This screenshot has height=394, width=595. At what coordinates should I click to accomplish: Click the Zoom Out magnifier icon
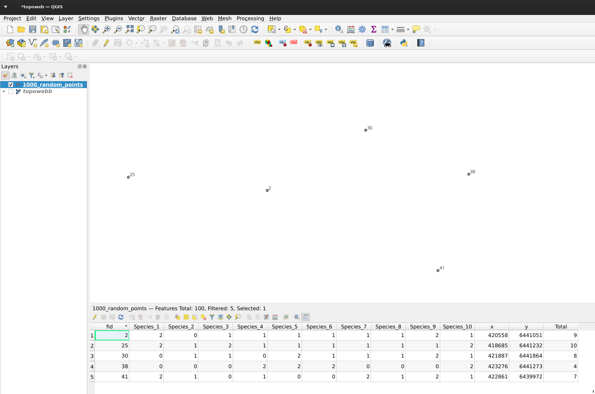pyautogui.click(x=118, y=29)
